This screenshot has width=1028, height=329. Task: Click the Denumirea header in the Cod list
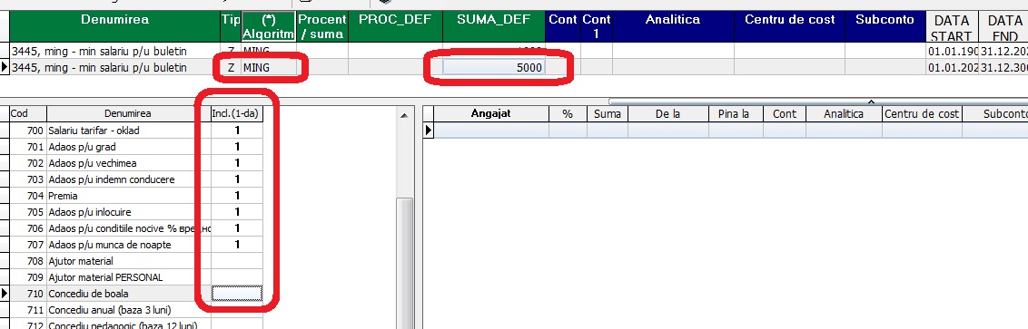tap(129, 114)
